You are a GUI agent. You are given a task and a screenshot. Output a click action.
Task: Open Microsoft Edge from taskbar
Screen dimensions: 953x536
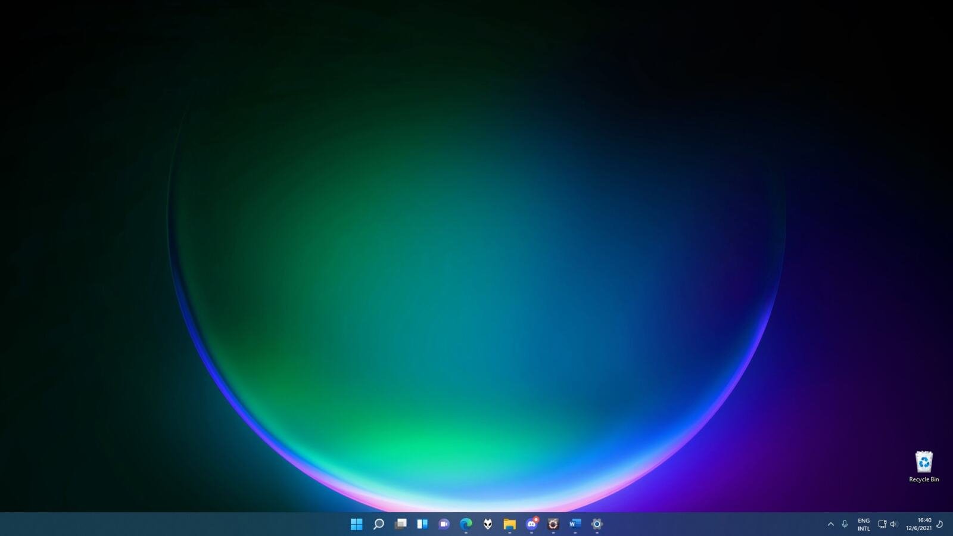[466, 524]
